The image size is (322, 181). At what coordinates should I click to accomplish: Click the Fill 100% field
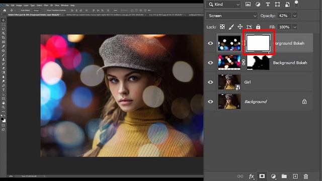pos(284,27)
